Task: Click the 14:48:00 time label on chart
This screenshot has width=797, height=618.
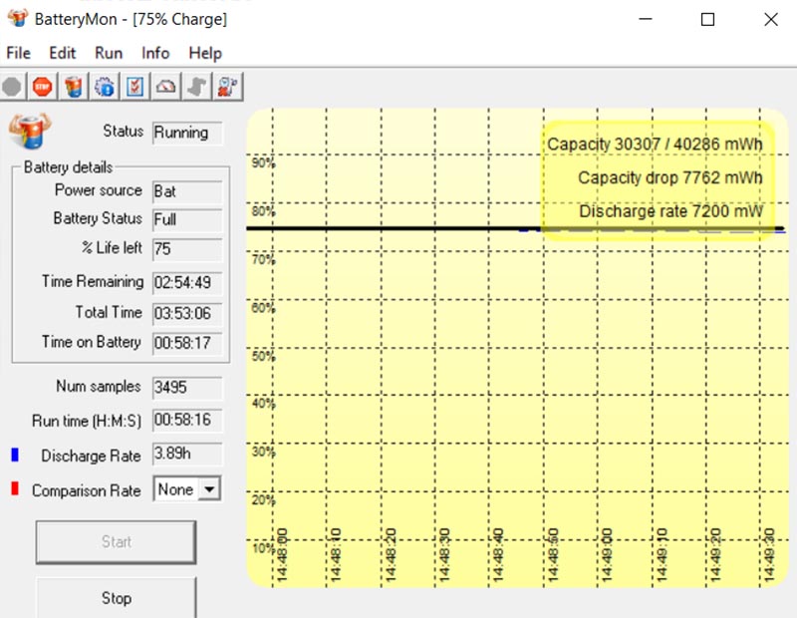Action: pyautogui.click(x=281, y=555)
